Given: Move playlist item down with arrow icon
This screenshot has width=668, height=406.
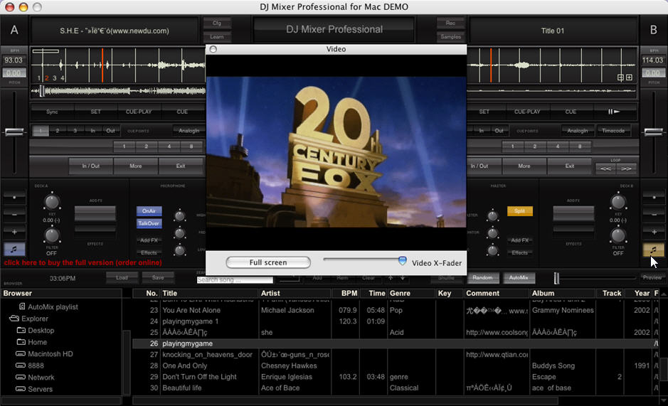Looking at the screenshot, I should (x=402, y=278).
